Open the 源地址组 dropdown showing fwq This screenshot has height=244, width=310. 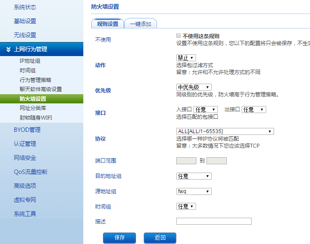(194, 191)
